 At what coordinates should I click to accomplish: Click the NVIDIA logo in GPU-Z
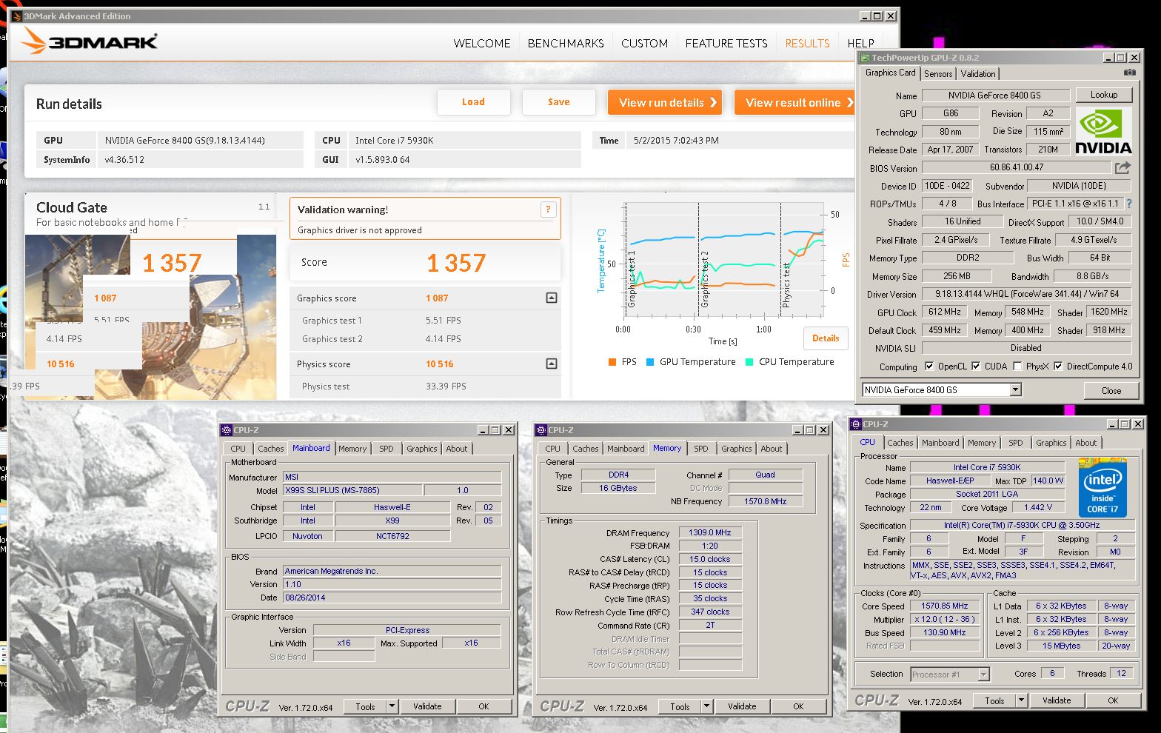pos(1103,130)
